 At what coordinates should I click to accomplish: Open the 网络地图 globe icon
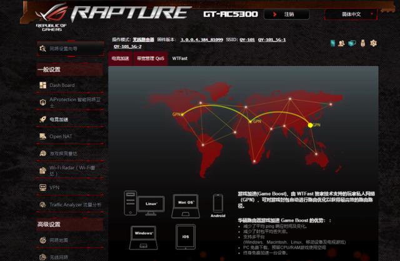[x=43, y=240]
